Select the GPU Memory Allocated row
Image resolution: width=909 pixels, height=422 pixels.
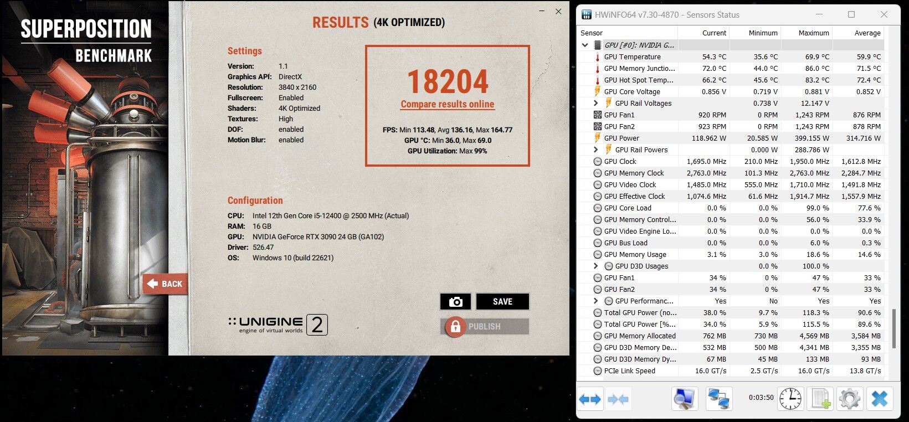point(731,336)
